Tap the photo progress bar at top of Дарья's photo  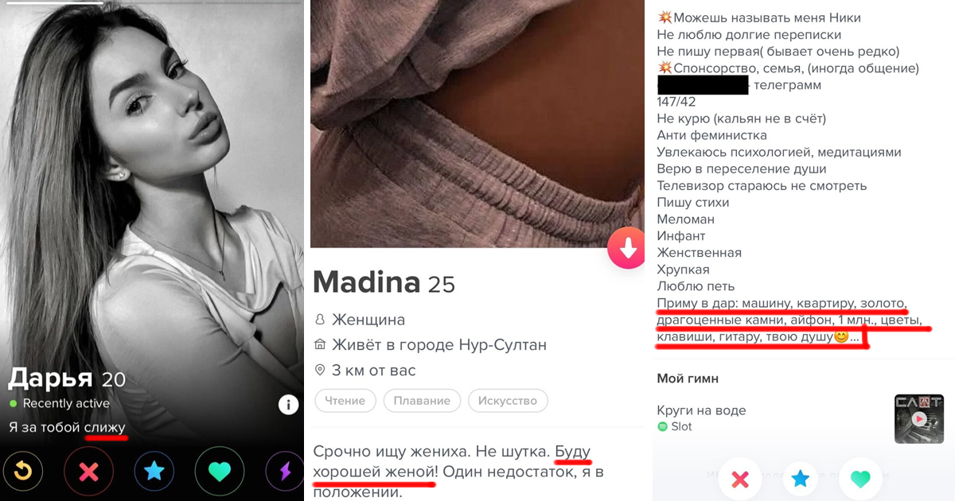click(x=52, y=2)
